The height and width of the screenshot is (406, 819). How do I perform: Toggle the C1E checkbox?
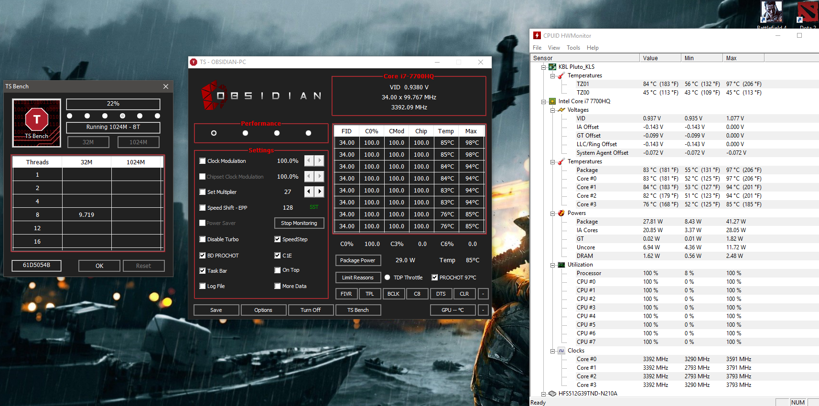point(278,256)
